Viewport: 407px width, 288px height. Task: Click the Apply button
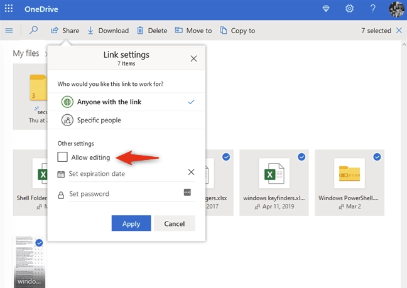click(x=131, y=223)
